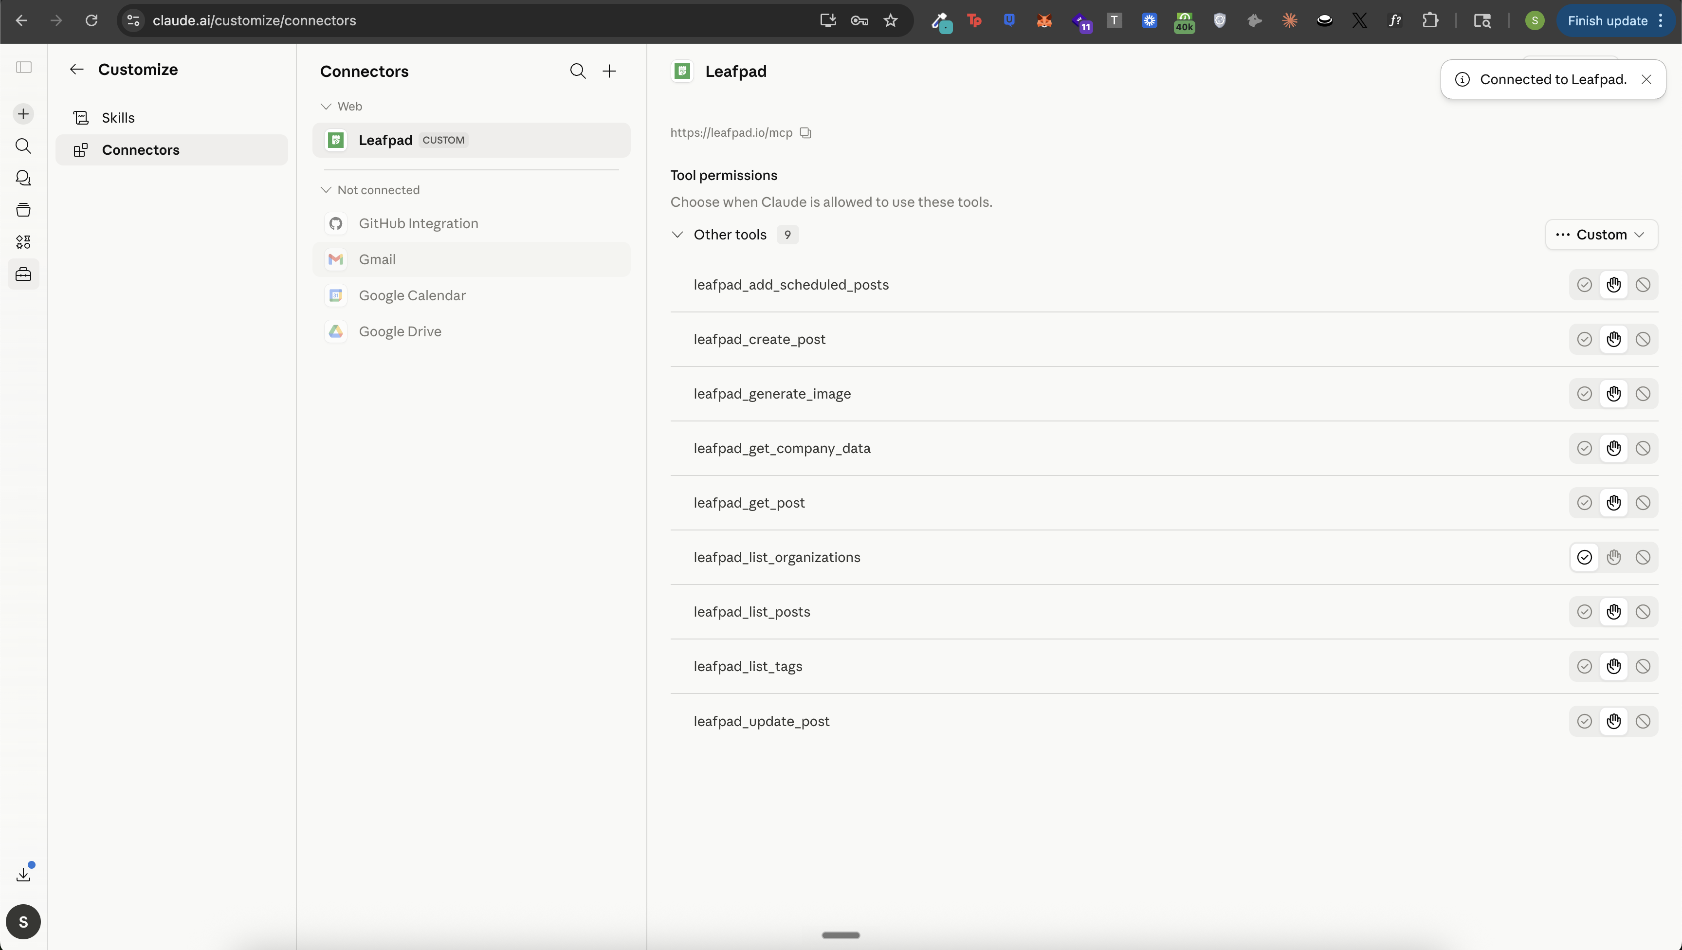Open the Custom permissions dropdown
Viewport: 1682px width, 950px height.
pyautogui.click(x=1601, y=235)
